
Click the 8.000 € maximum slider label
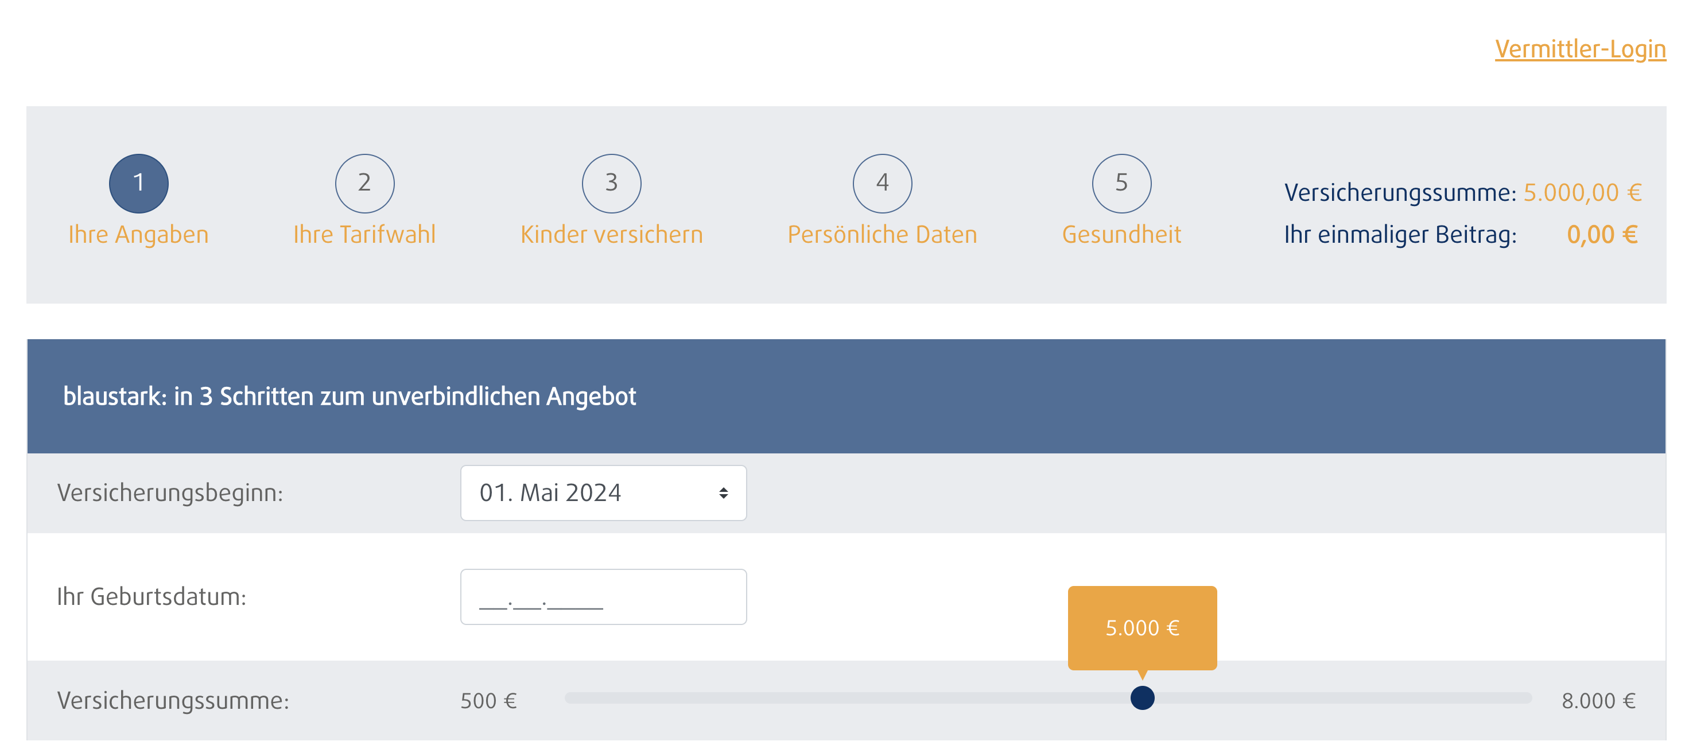coord(1598,701)
